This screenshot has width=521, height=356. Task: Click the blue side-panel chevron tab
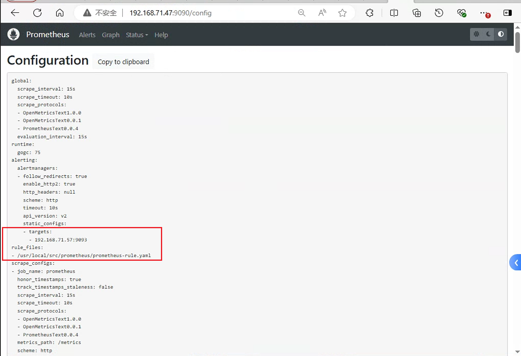(515, 262)
